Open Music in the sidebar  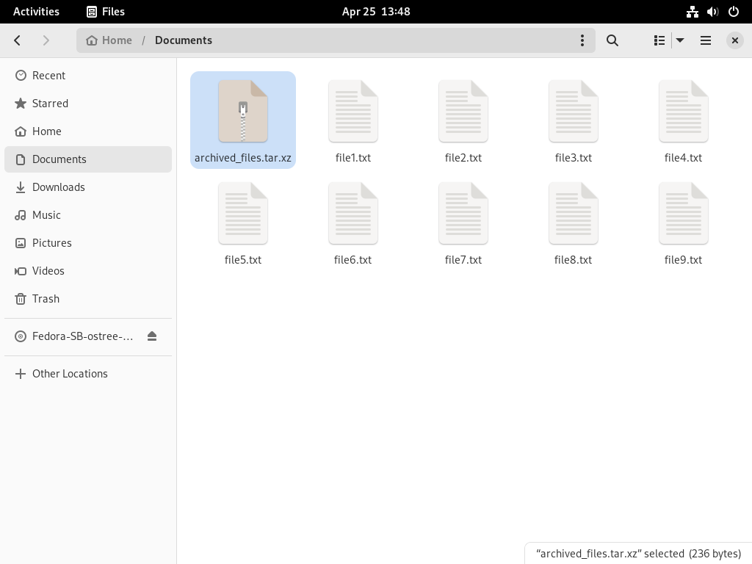pyautogui.click(x=88, y=215)
